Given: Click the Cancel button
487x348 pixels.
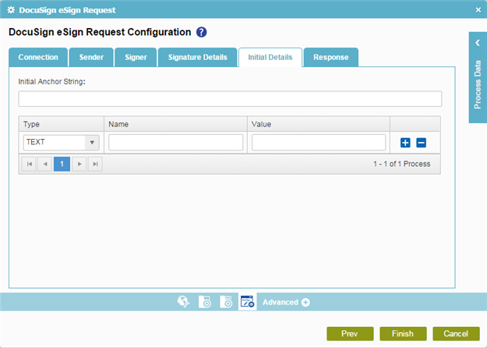Looking at the screenshot, I should [457, 334].
